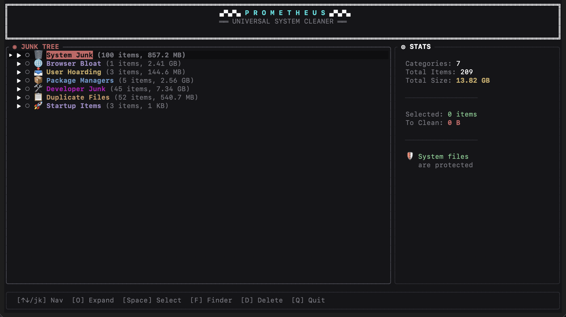Click the package box icon beside Package Managers
Image resolution: width=566 pixels, height=317 pixels.
point(38,80)
